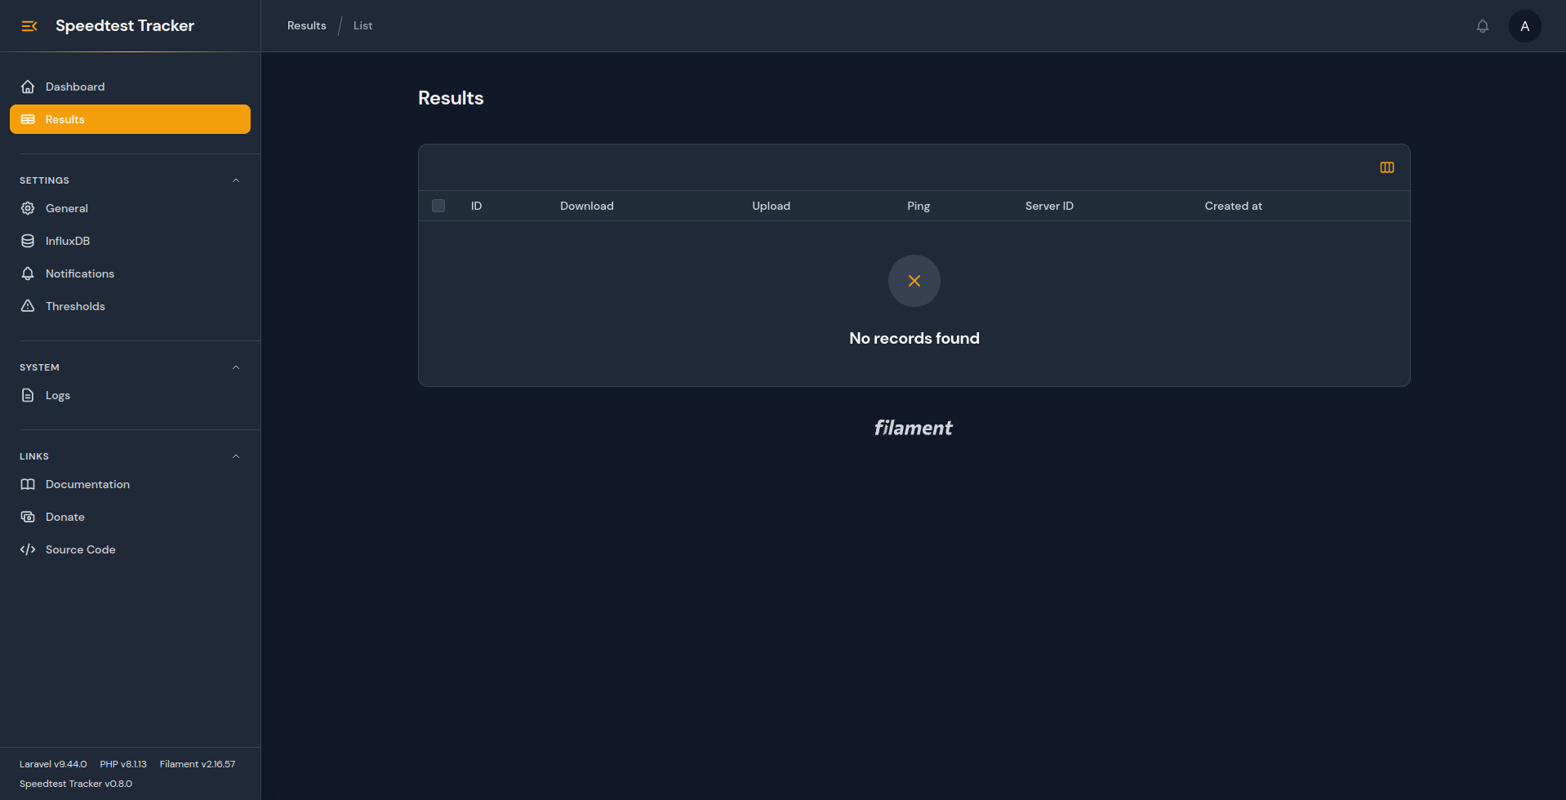Click the Filament v2.16.57 version text
This screenshot has width=1566, height=800.
[198, 764]
